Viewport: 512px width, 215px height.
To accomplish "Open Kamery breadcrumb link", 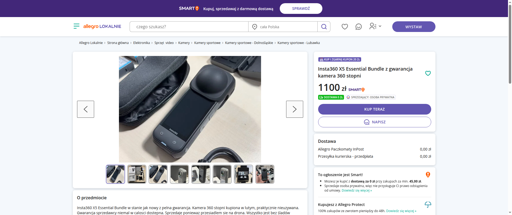I will [x=184, y=43].
